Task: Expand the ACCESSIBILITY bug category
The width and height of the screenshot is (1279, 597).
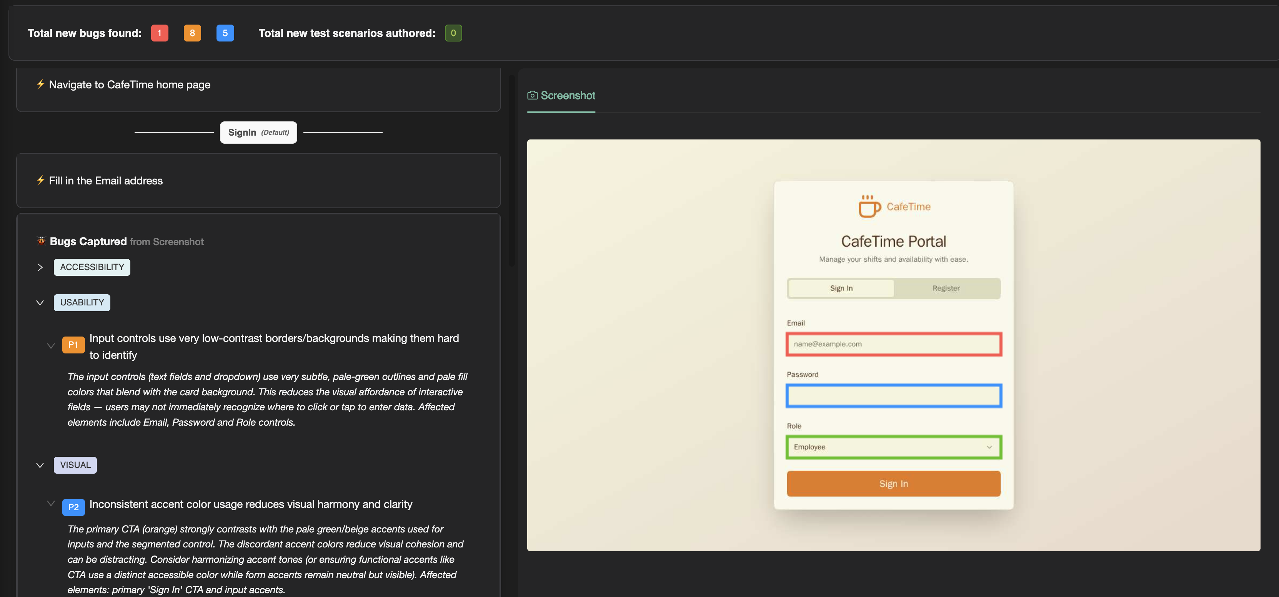Action: [40, 267]
